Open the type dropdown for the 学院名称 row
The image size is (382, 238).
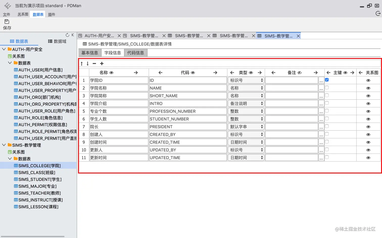(246, 88)
